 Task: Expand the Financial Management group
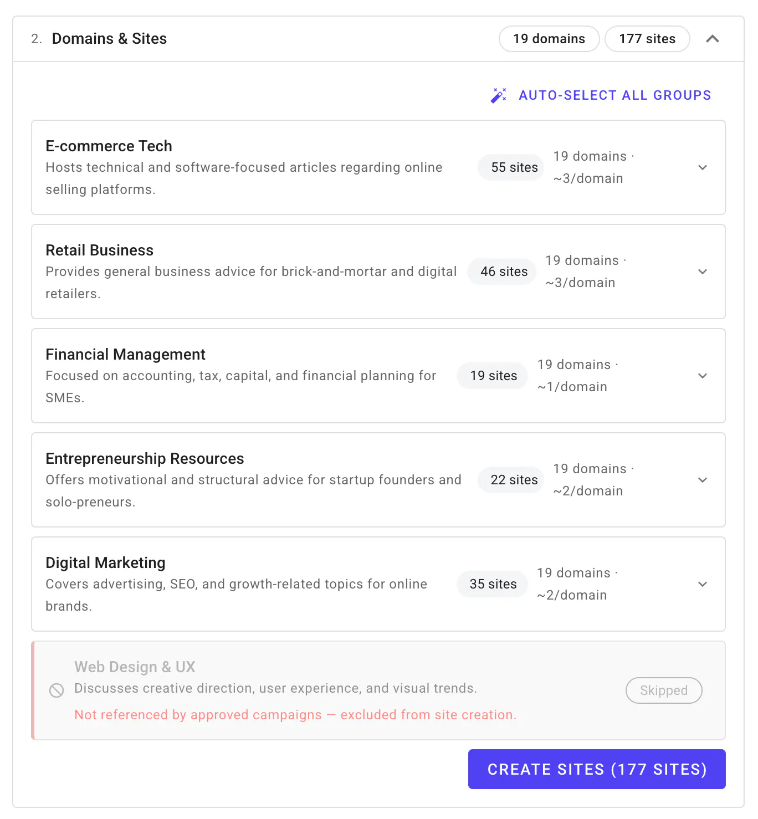pyautogui.click(x=703, y=376)
